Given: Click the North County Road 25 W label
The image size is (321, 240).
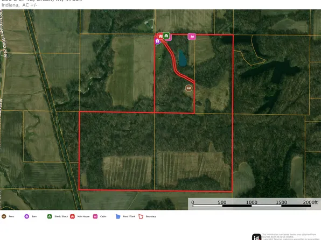Looking at the screenshot, I should point(3,34).
